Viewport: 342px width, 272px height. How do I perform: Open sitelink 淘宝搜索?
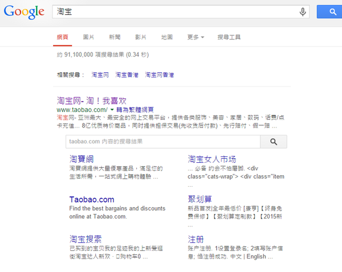pyautogui.click(x=85, y=239)
